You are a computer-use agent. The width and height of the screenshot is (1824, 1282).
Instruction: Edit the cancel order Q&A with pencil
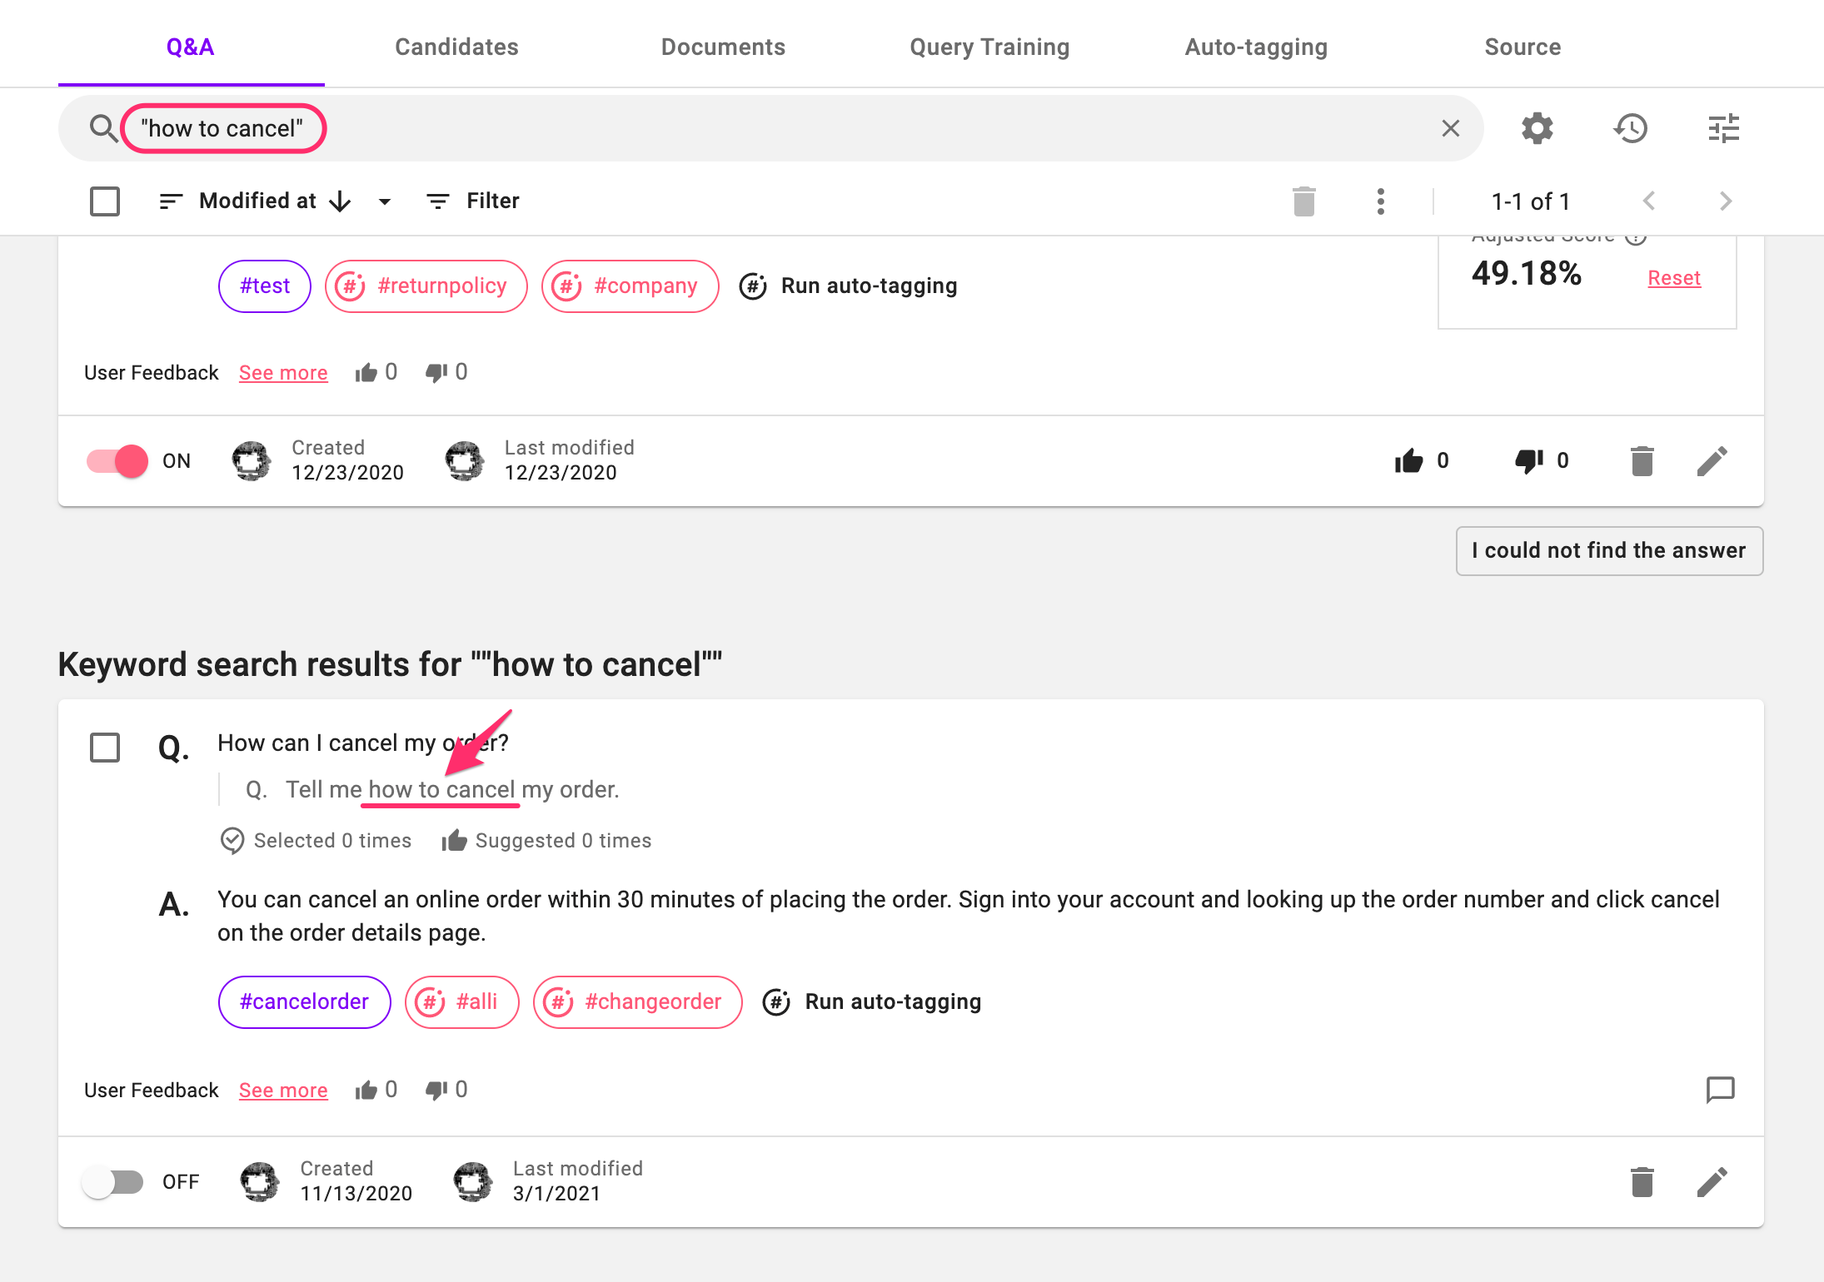pos(1712,1182)
